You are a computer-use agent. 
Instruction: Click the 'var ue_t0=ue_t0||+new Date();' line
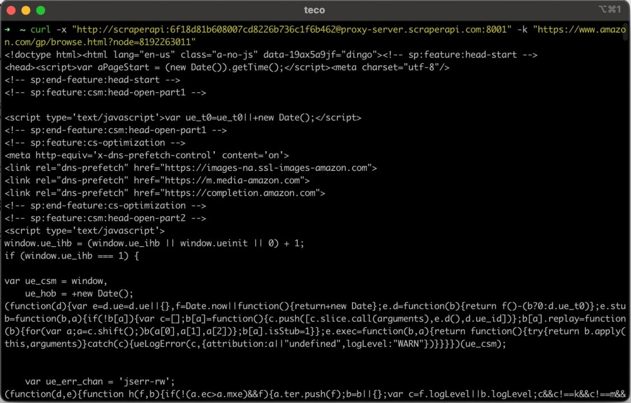point(183,118)
